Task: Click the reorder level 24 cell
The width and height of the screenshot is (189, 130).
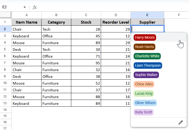Action: [x=116, y=56]
